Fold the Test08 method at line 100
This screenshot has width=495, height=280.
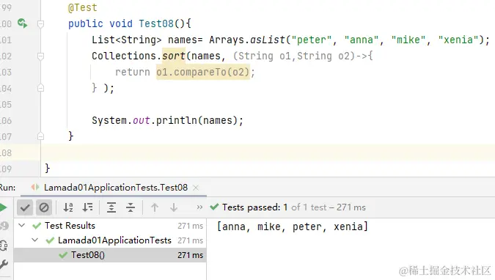pyautogui.click(x=40, y=24)
